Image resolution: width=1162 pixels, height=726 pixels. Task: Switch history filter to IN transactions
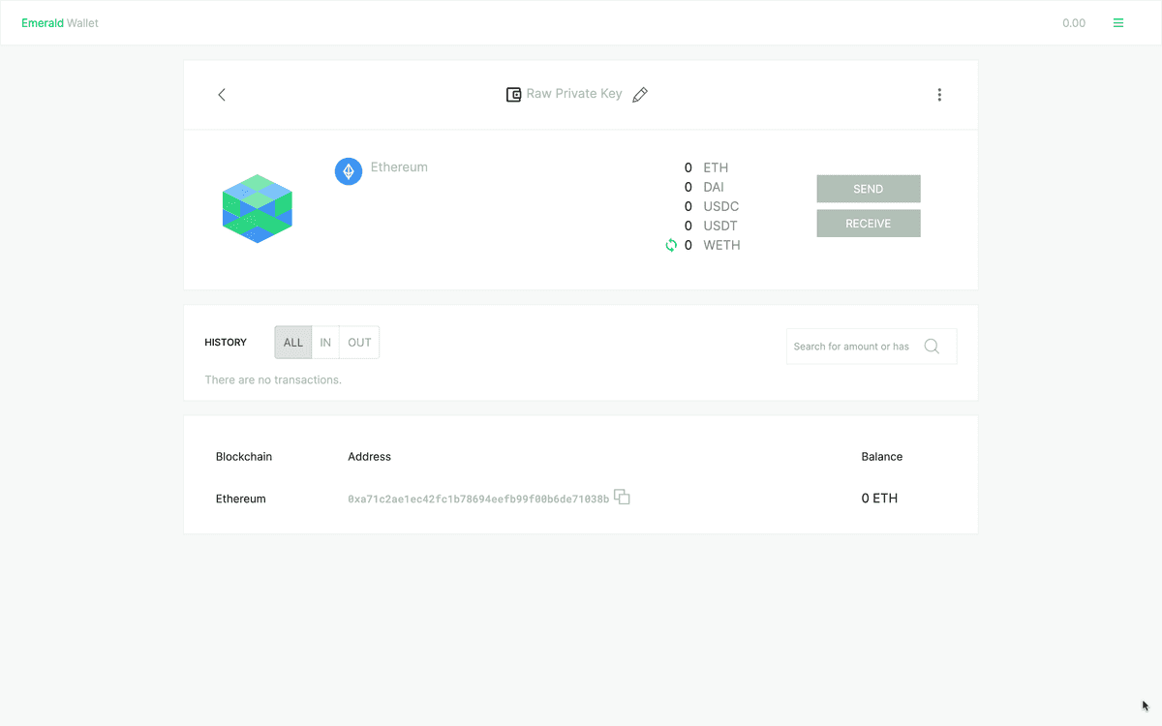(325, 342)
